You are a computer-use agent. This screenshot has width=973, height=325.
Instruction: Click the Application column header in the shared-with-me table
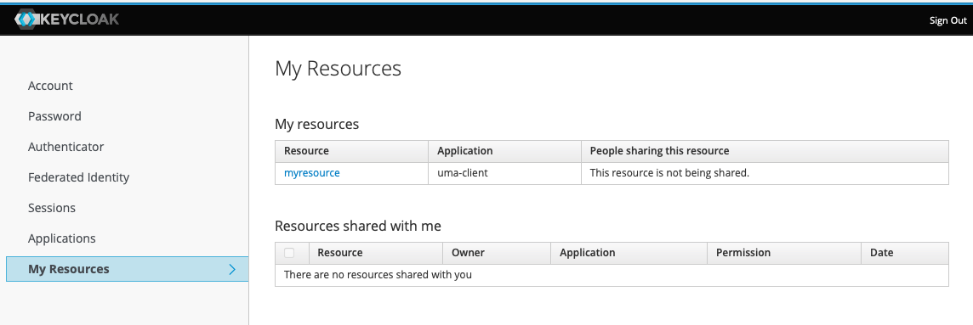pos(629,253)
